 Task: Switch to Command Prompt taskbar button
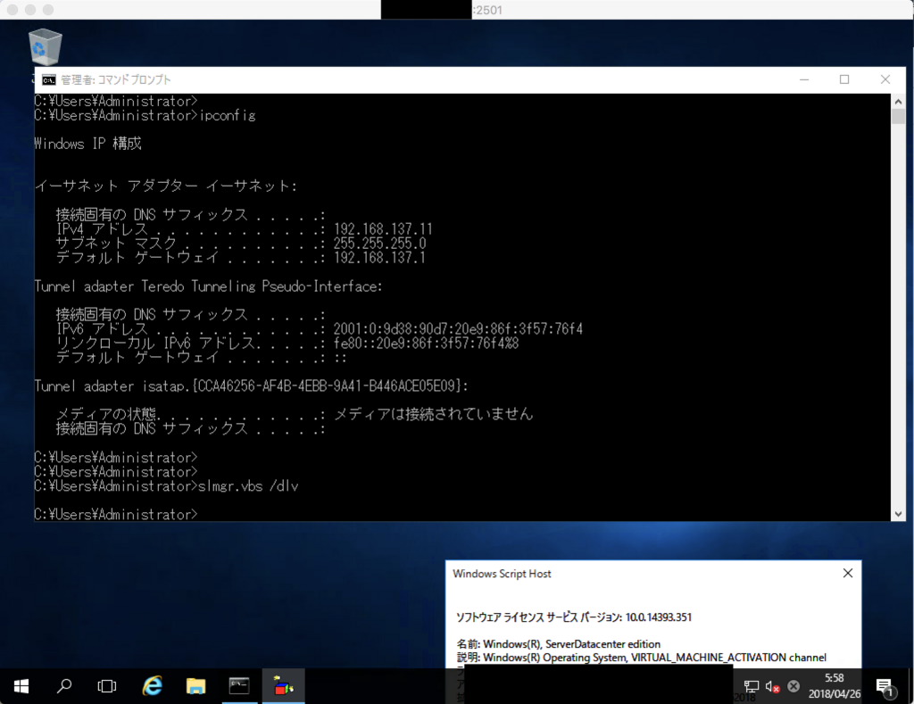(x=239, y=686)
